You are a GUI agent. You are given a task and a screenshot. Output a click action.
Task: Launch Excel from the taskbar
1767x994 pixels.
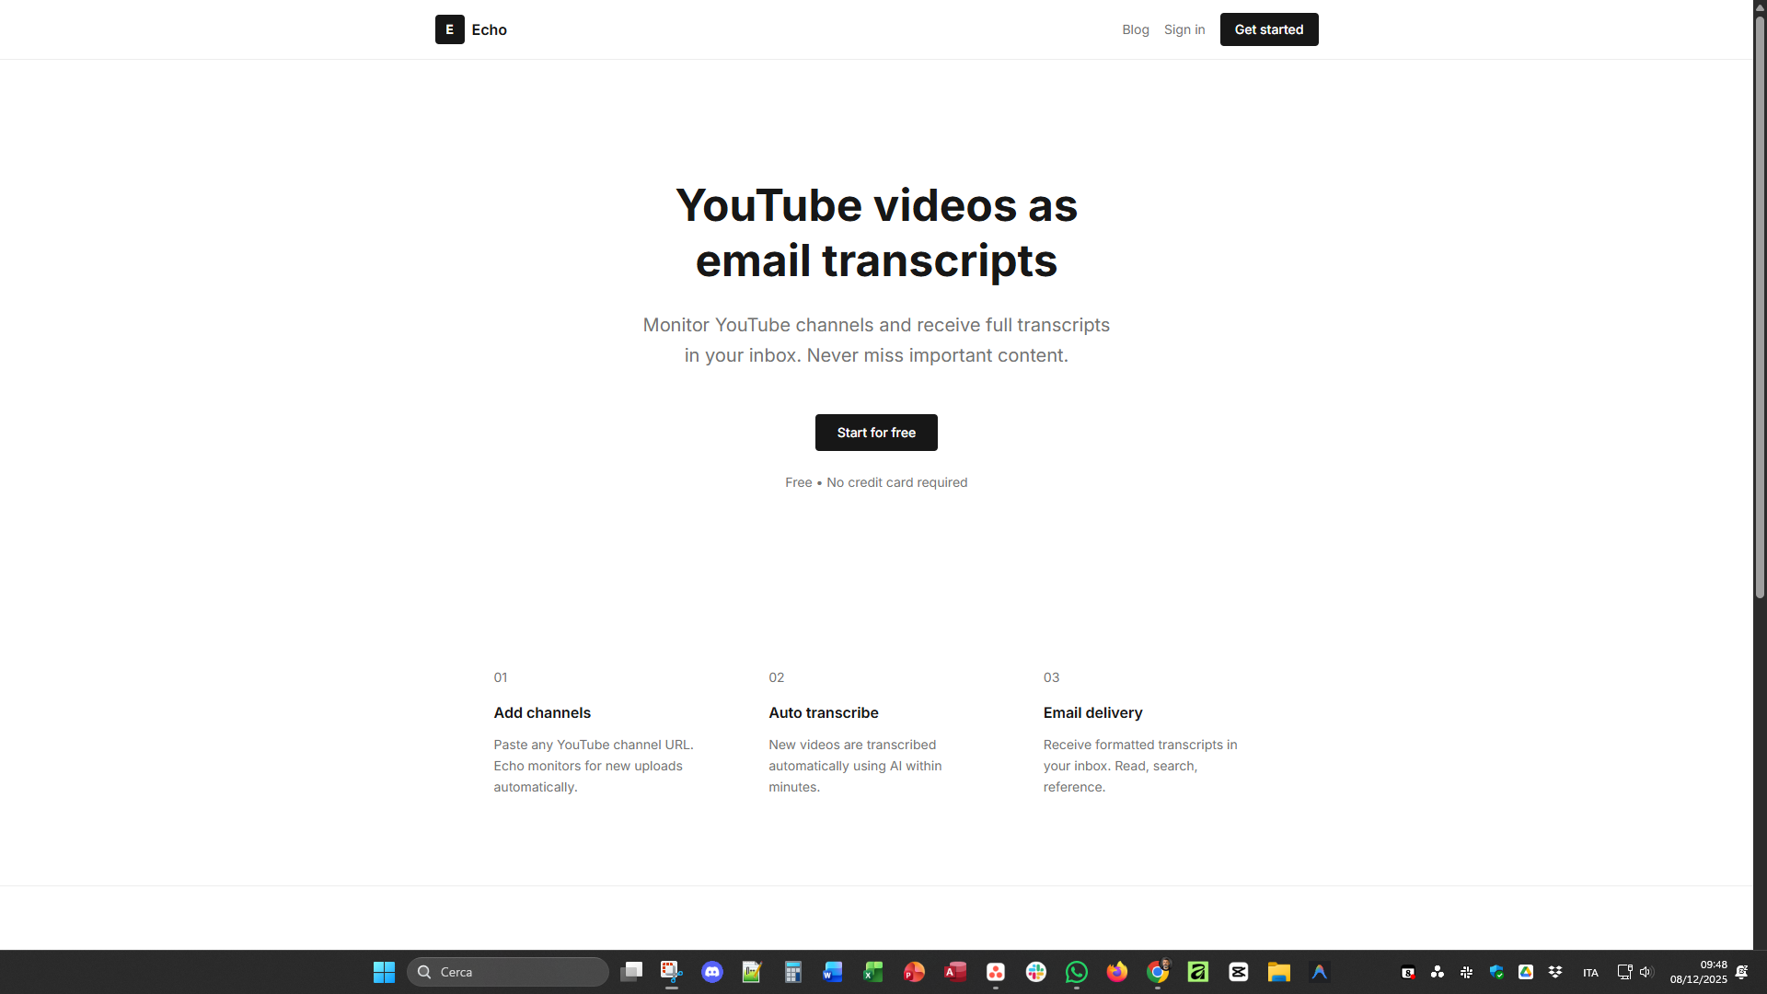click(x=872, y=972)
